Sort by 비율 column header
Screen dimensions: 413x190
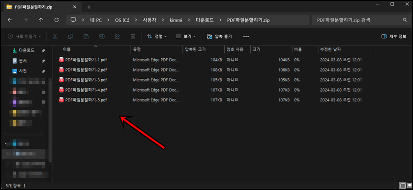click(298, 49)
